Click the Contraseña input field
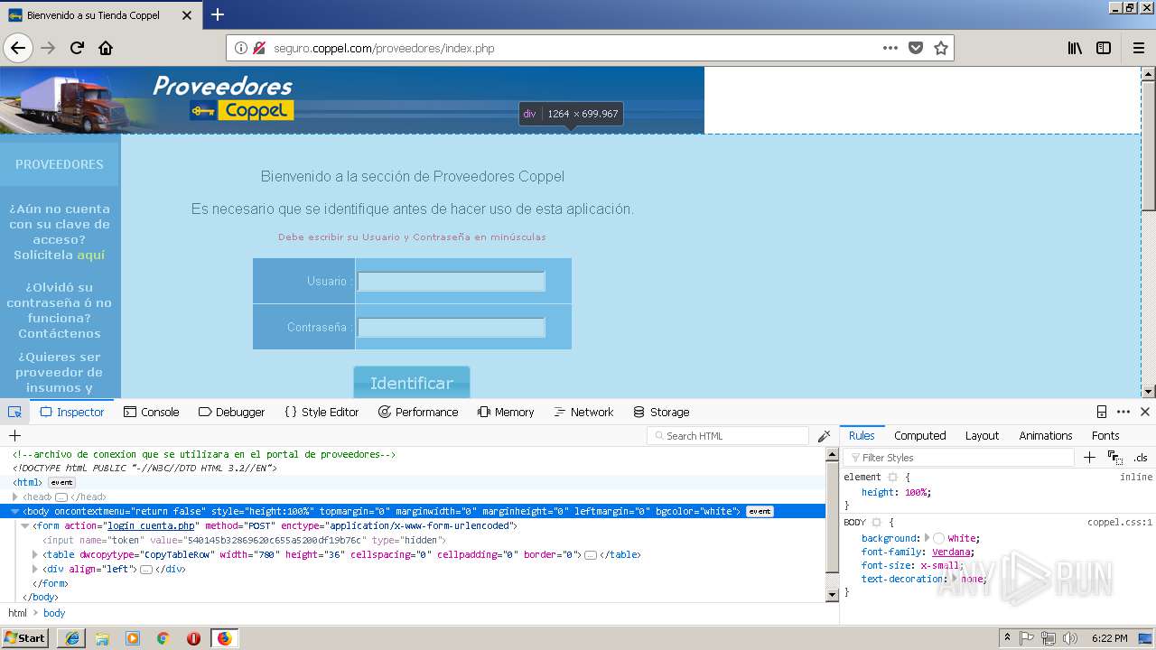This screenshot has width=1156, height=650. pos(451,327)
